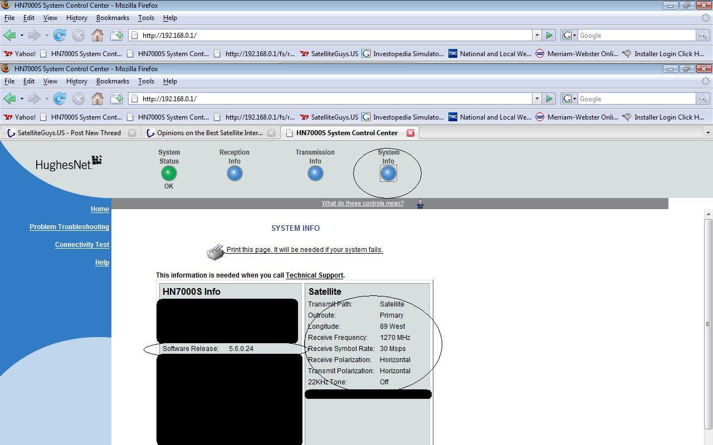Click New Tab icon in front Firefox window
Image resolution: width=713 pixels, height=445 pixels.
[x=116, y=98]
